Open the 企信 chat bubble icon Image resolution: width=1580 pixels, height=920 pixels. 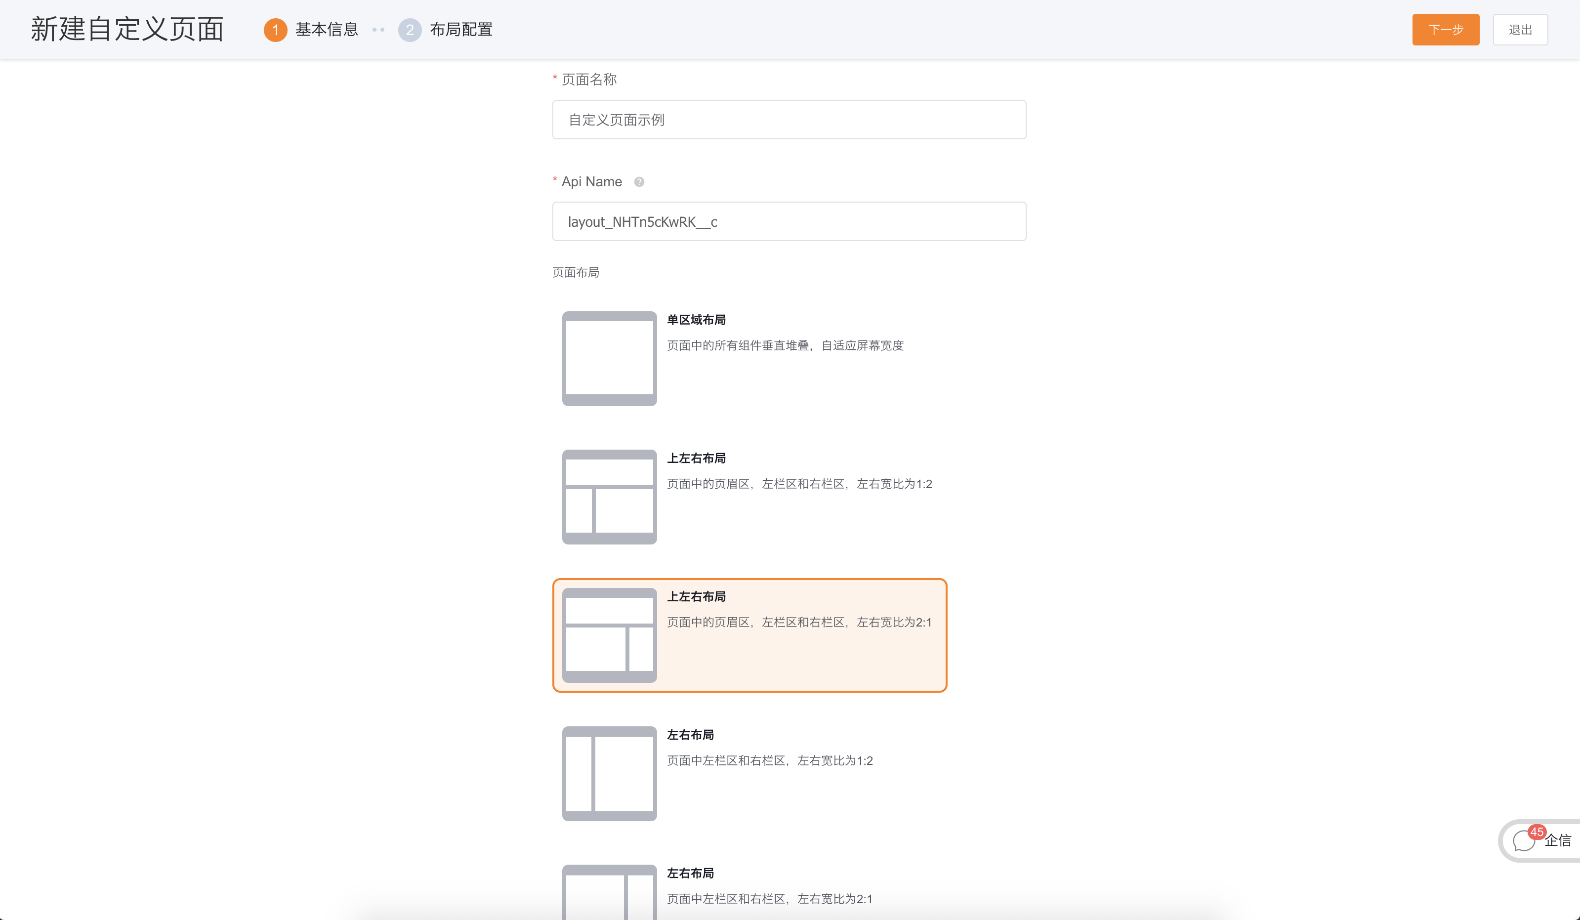pyautogui.click(x=1524, y=841)
